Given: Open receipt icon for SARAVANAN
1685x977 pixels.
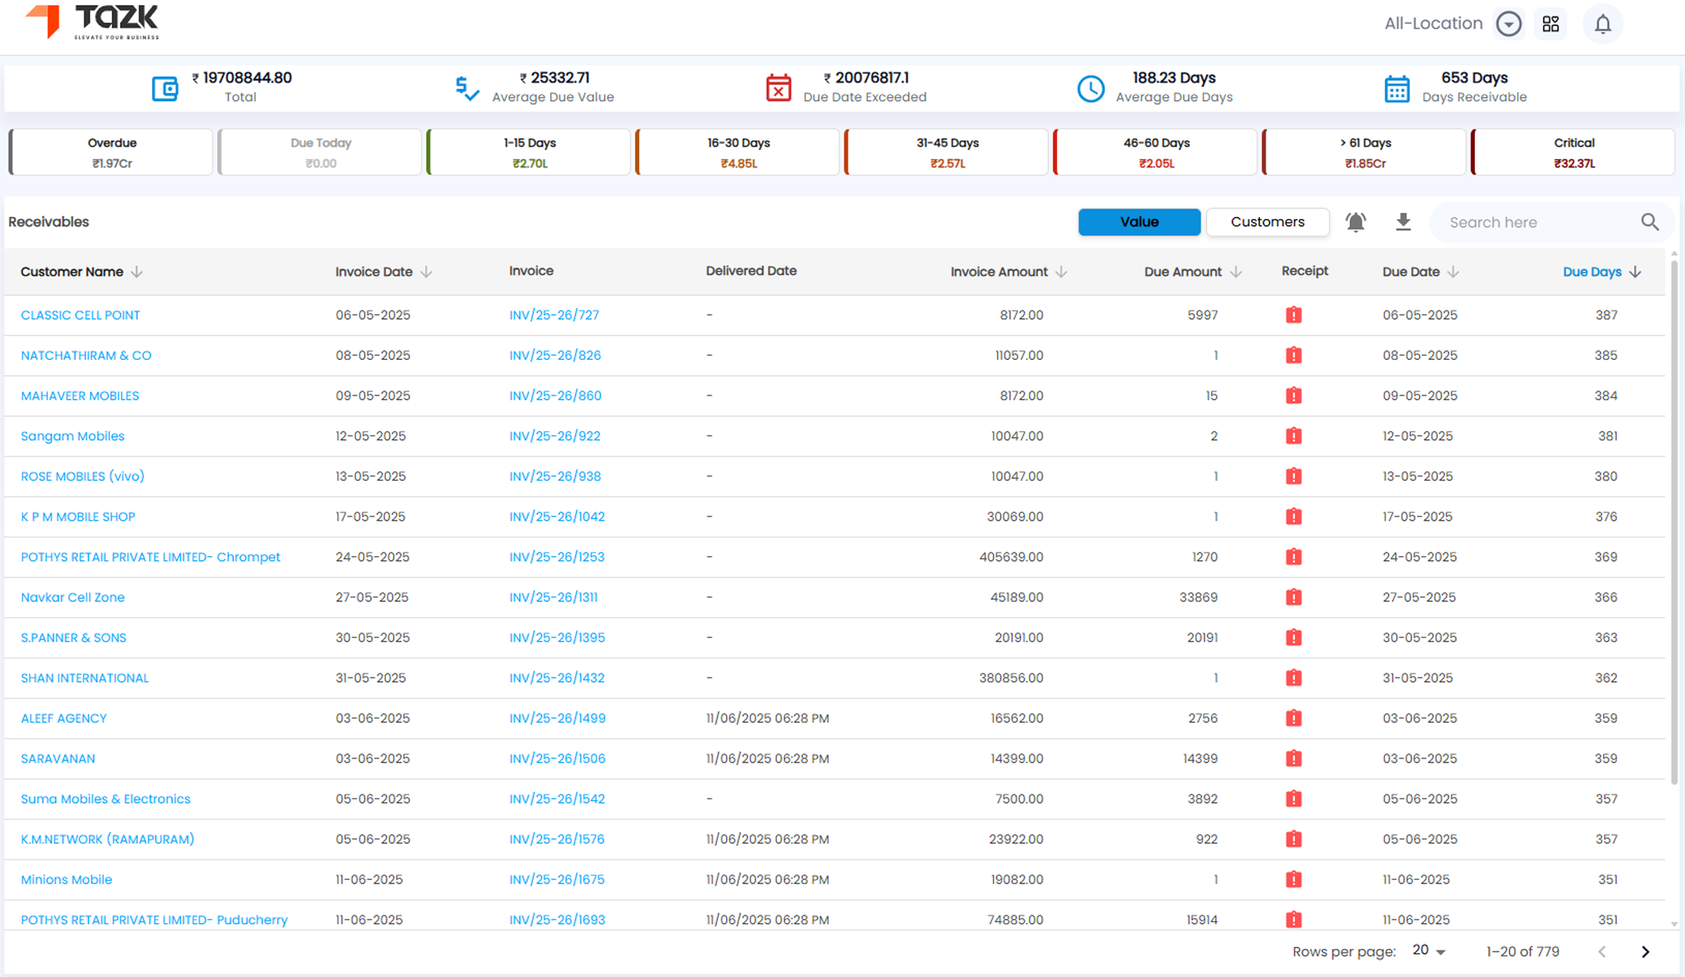Looking at the screenshot, I should (1293, 759).
